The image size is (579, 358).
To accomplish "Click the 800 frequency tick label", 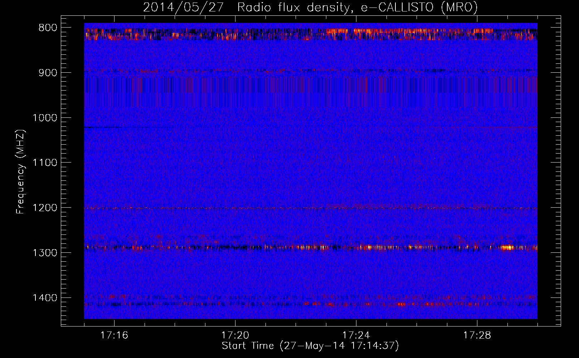I will (48, 28).
